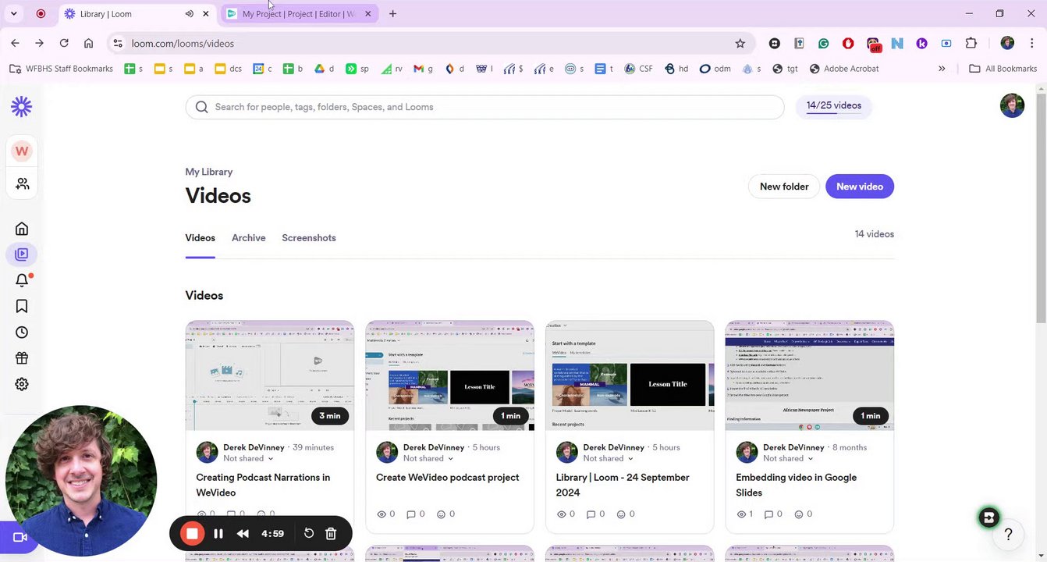1047x562 pixels.
Task: Pause the Loom recording
Action: 218,534
